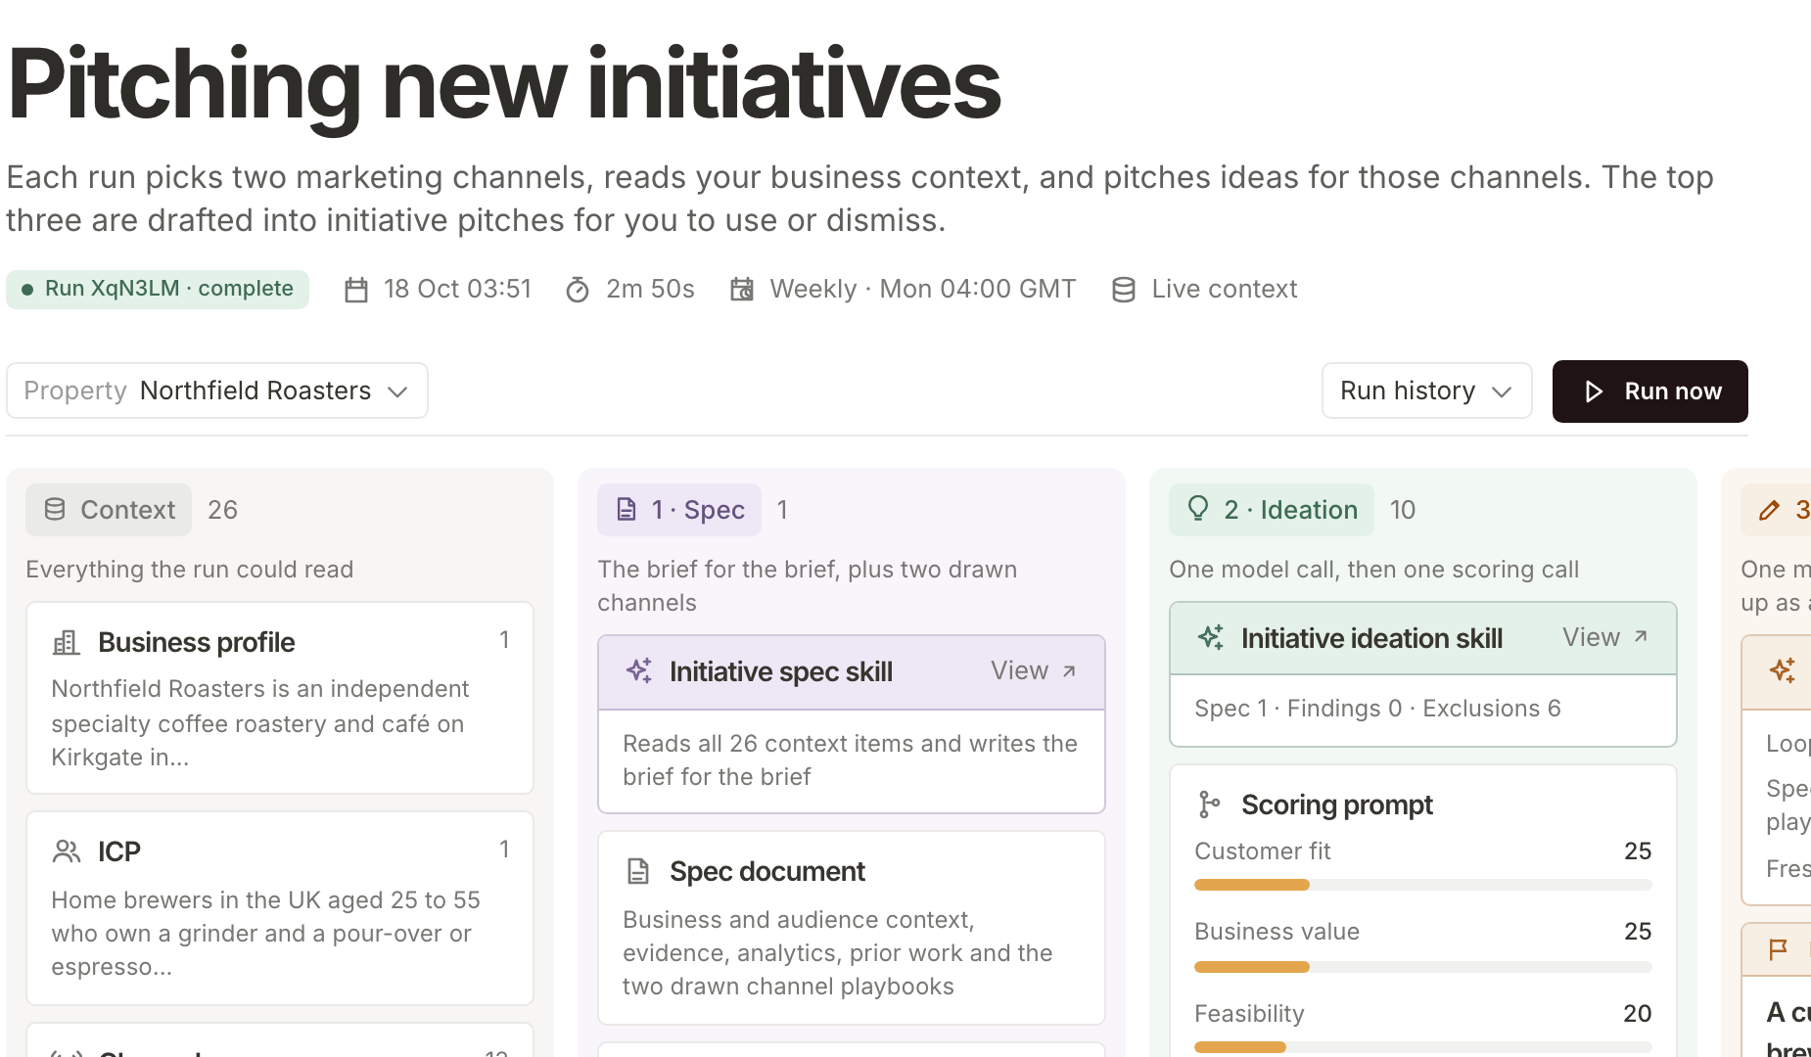Select the 2 · Ideation stage chip

click(x=1272, y=510)
